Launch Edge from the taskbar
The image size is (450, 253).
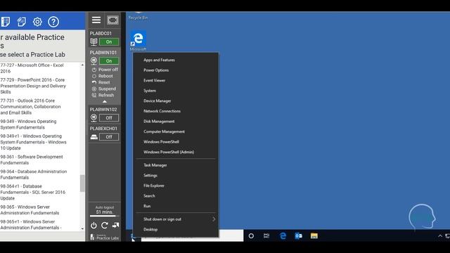click(x=283, y=236)
